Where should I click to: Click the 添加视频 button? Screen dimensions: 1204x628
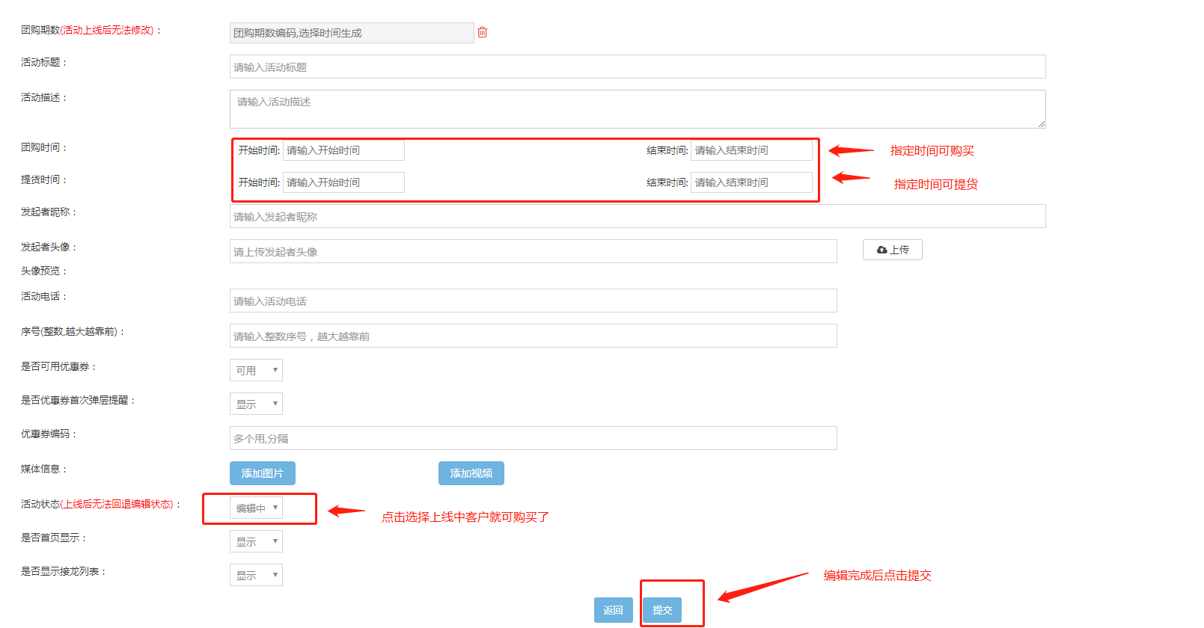(x=471, y=473)
